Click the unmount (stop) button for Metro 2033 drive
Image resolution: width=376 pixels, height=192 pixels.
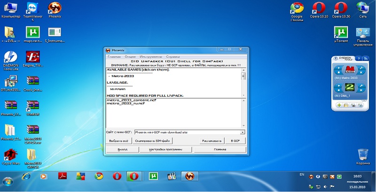[x=338, y=72]
